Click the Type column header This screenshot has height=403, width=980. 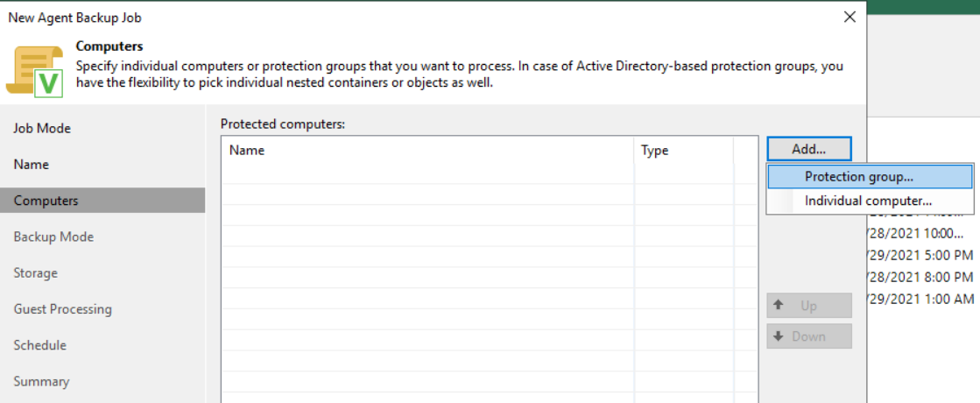pyautogui.click(x=683, y=150)
